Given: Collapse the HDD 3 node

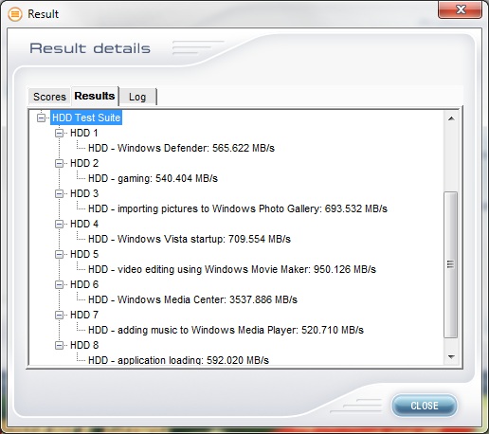Looking at the screenshot, I should click(x=59, y=193).
